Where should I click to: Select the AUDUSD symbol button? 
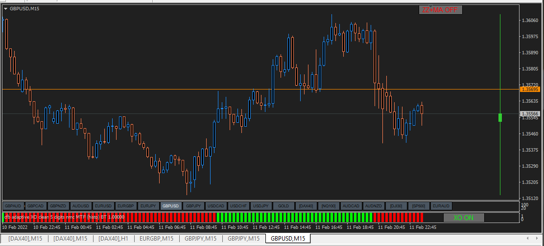[x=80, y=206]
